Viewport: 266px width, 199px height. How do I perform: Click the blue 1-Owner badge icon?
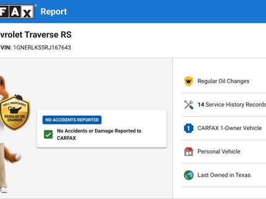coord(189,128)
